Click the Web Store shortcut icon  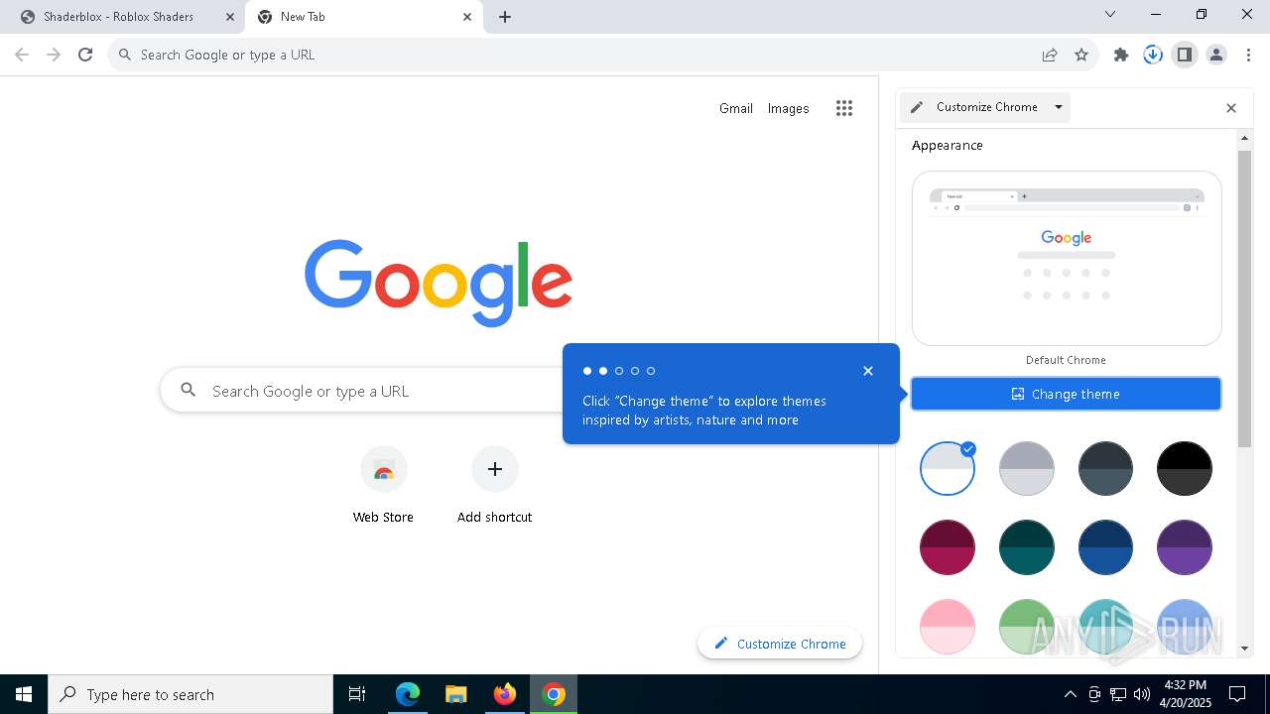(383, 470)
